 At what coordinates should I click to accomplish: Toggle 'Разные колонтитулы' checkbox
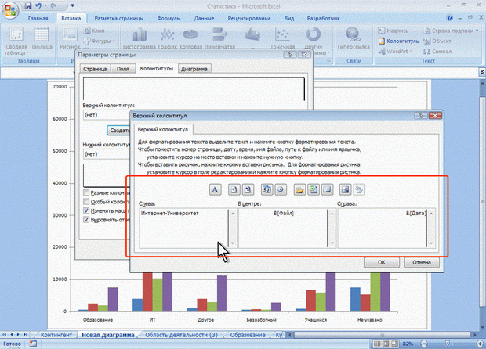(86, 192)
